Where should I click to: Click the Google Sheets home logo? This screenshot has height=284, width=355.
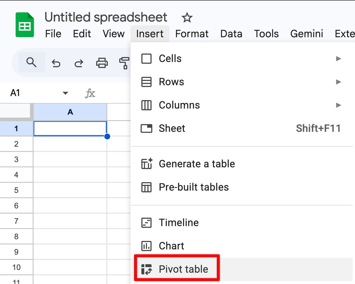(25, 25)
